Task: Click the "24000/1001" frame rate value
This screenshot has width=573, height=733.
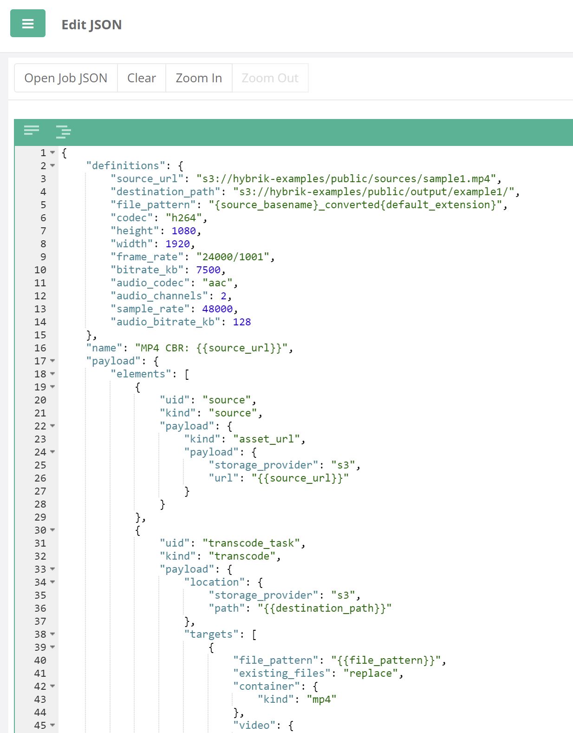Action: tap(232, 257)
